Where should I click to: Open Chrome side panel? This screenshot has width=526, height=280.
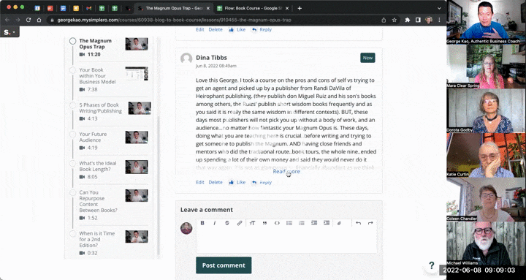tap(418, 20)
